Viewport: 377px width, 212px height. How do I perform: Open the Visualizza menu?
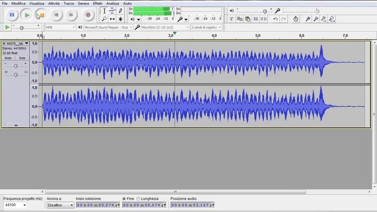point(37,4)
